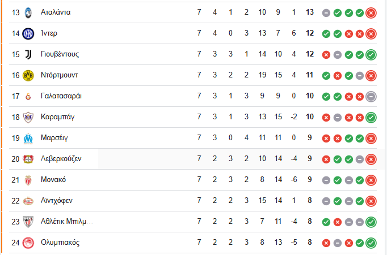Click the Leverkusen club crest

[28, 159]
